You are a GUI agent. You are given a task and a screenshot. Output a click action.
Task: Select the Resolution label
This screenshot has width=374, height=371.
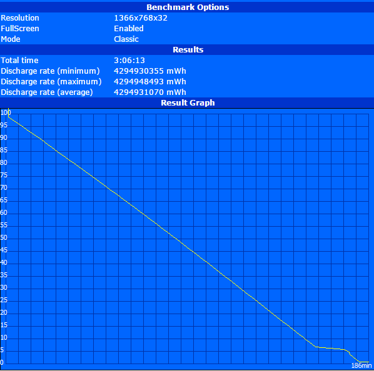click(x=20, y=18)
